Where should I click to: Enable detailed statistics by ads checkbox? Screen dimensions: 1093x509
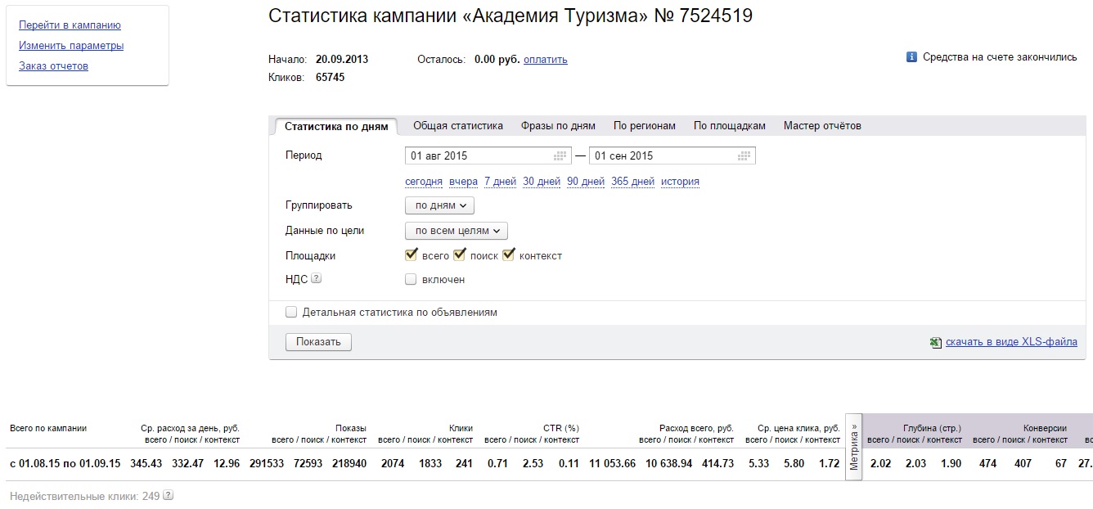click(290, 312)
